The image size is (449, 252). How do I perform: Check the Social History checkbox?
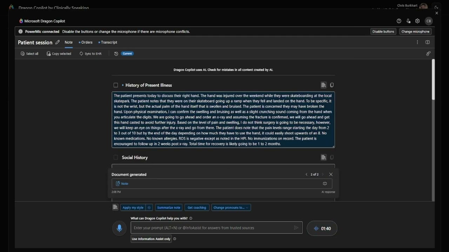pyautogui.click(x=116, y=157)
